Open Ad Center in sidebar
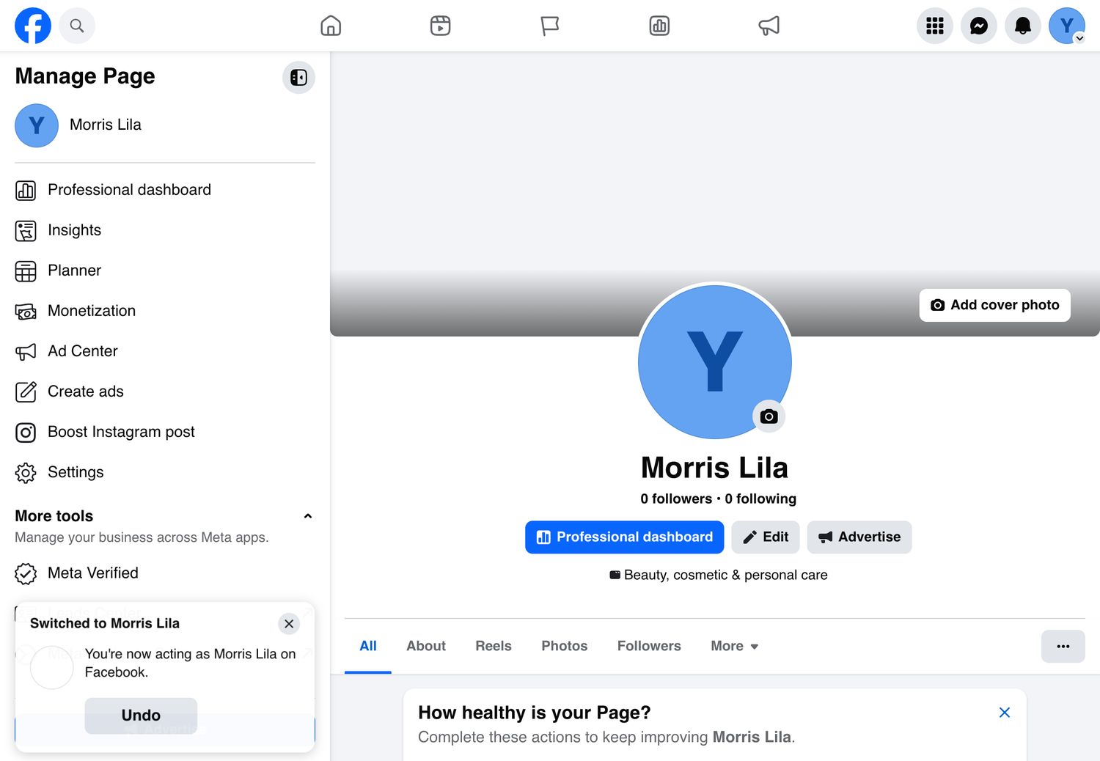 165,351
